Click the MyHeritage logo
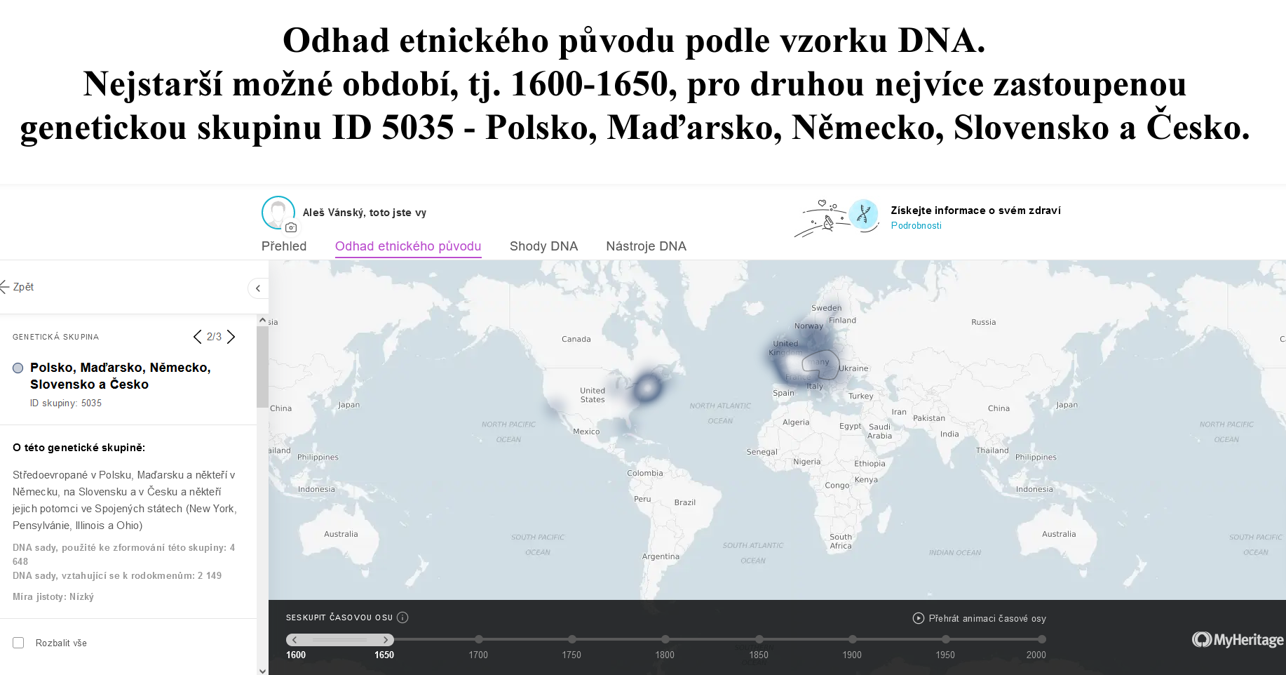Viewport: 1286px width, 675px height. point(1237,639)
